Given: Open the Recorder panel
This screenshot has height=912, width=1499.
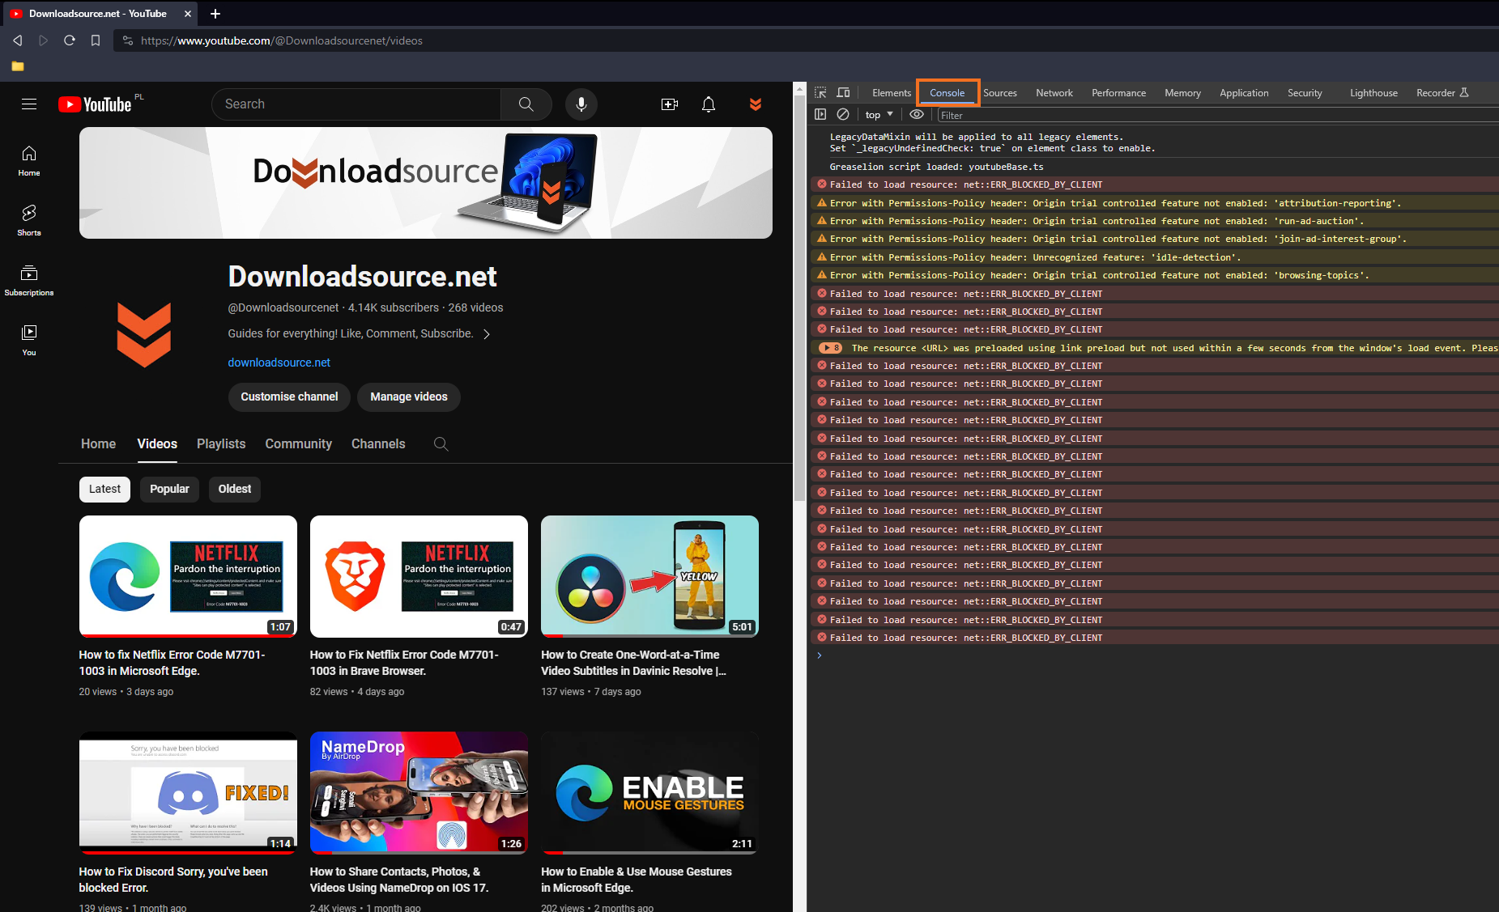Looking at the screenshot, I should coord(1443,93).
